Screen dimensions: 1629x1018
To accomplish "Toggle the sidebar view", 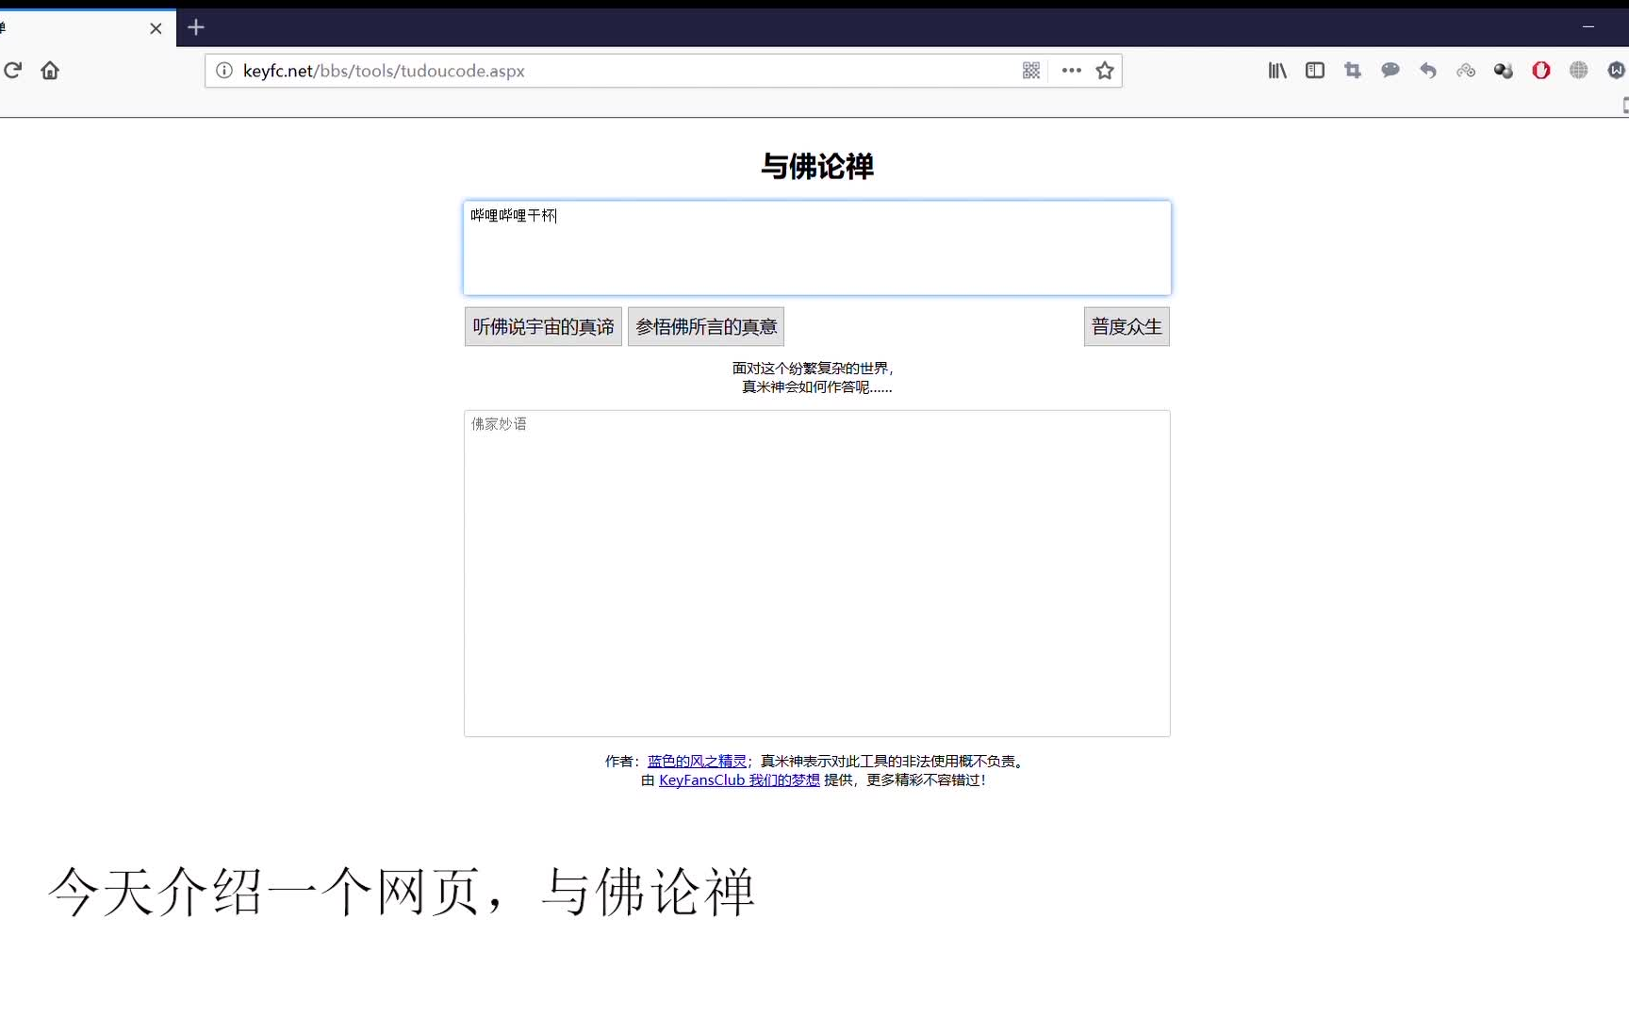I will pyautogui.click(x=1315, y=71).
